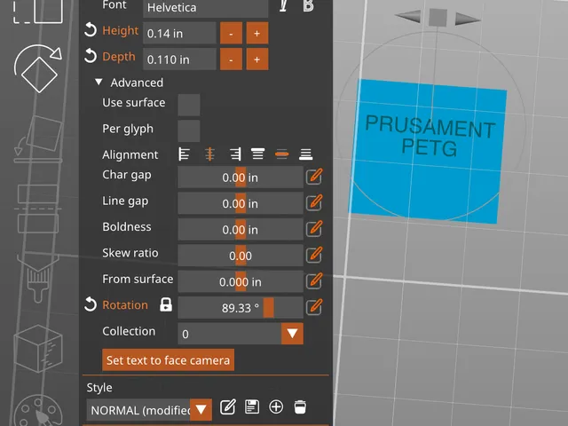This screenshot has width=568, height=426.
Task: Click Set text to face camera
Action: (168, 360)
